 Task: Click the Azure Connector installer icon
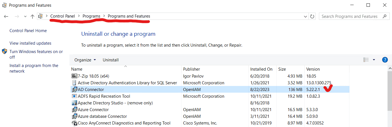74,110
